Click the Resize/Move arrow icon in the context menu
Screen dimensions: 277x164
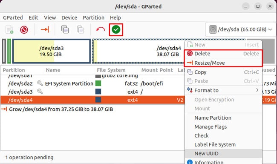tap(190, 63)
